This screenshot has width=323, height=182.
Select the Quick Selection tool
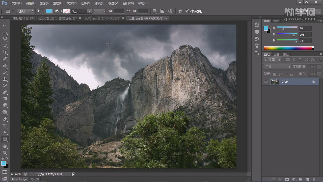pos(5,45)
